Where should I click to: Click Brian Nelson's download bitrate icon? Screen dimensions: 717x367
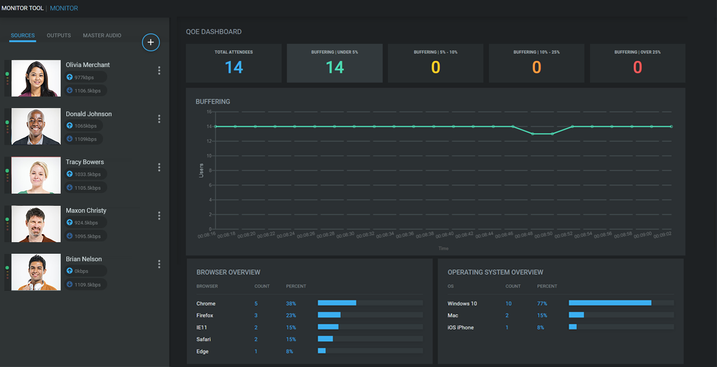70,284
